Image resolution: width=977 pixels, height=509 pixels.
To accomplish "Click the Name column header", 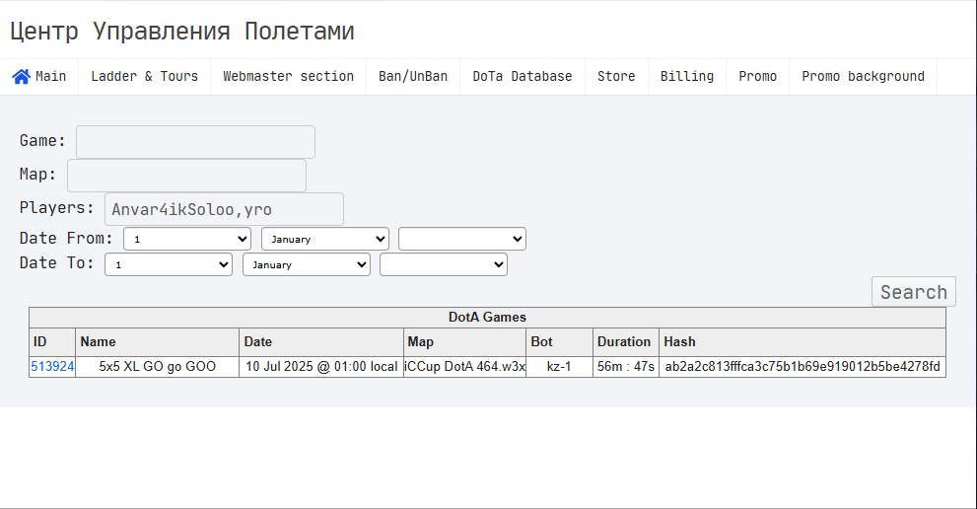I will (157, 342).
